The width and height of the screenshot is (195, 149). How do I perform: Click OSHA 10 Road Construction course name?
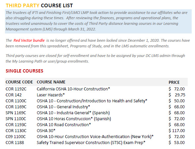point(64,125)
